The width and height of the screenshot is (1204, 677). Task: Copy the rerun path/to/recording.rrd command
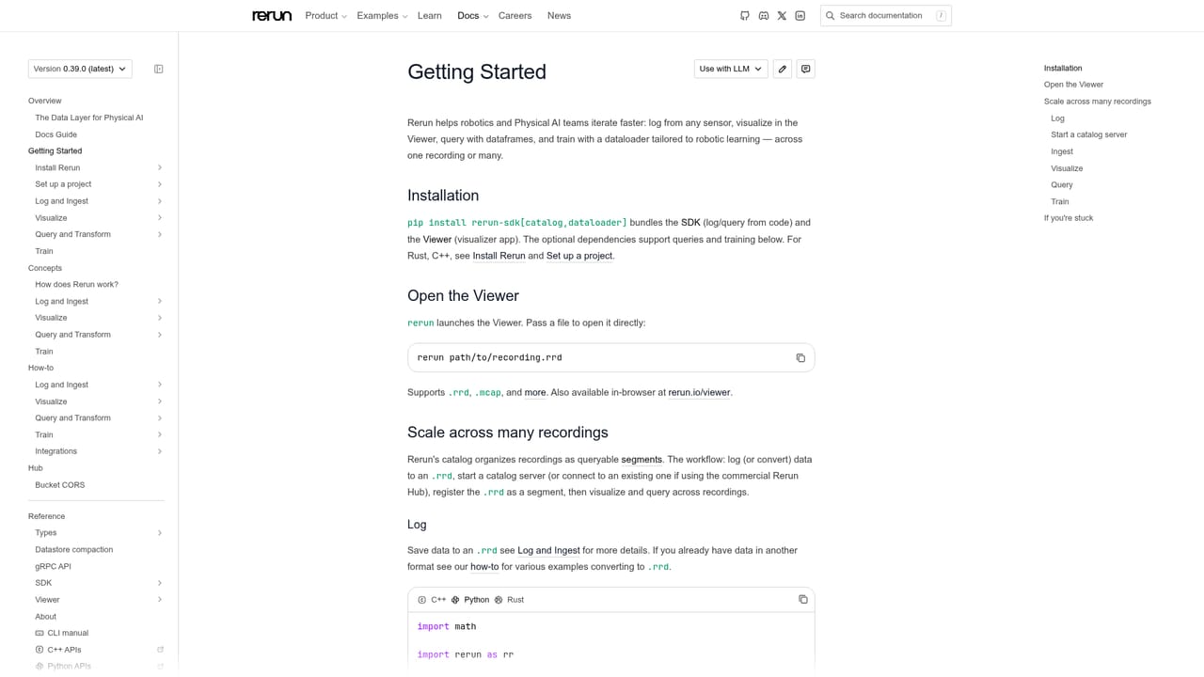pos(800,358)
